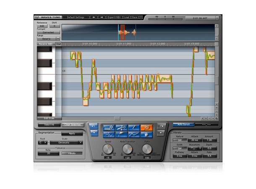
Task: Click next preset right arrow
Action: [102, 17]
